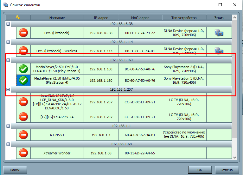Sort by MAC-адрес column header

click(x=140, y=18)
